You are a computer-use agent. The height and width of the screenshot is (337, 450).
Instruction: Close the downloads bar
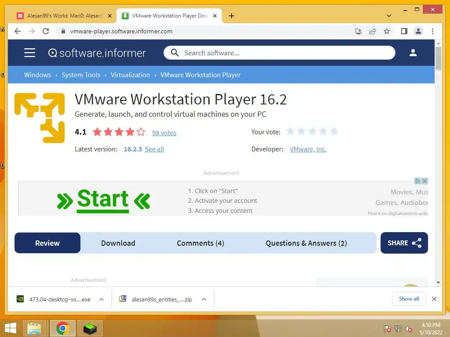pos(434,299)
